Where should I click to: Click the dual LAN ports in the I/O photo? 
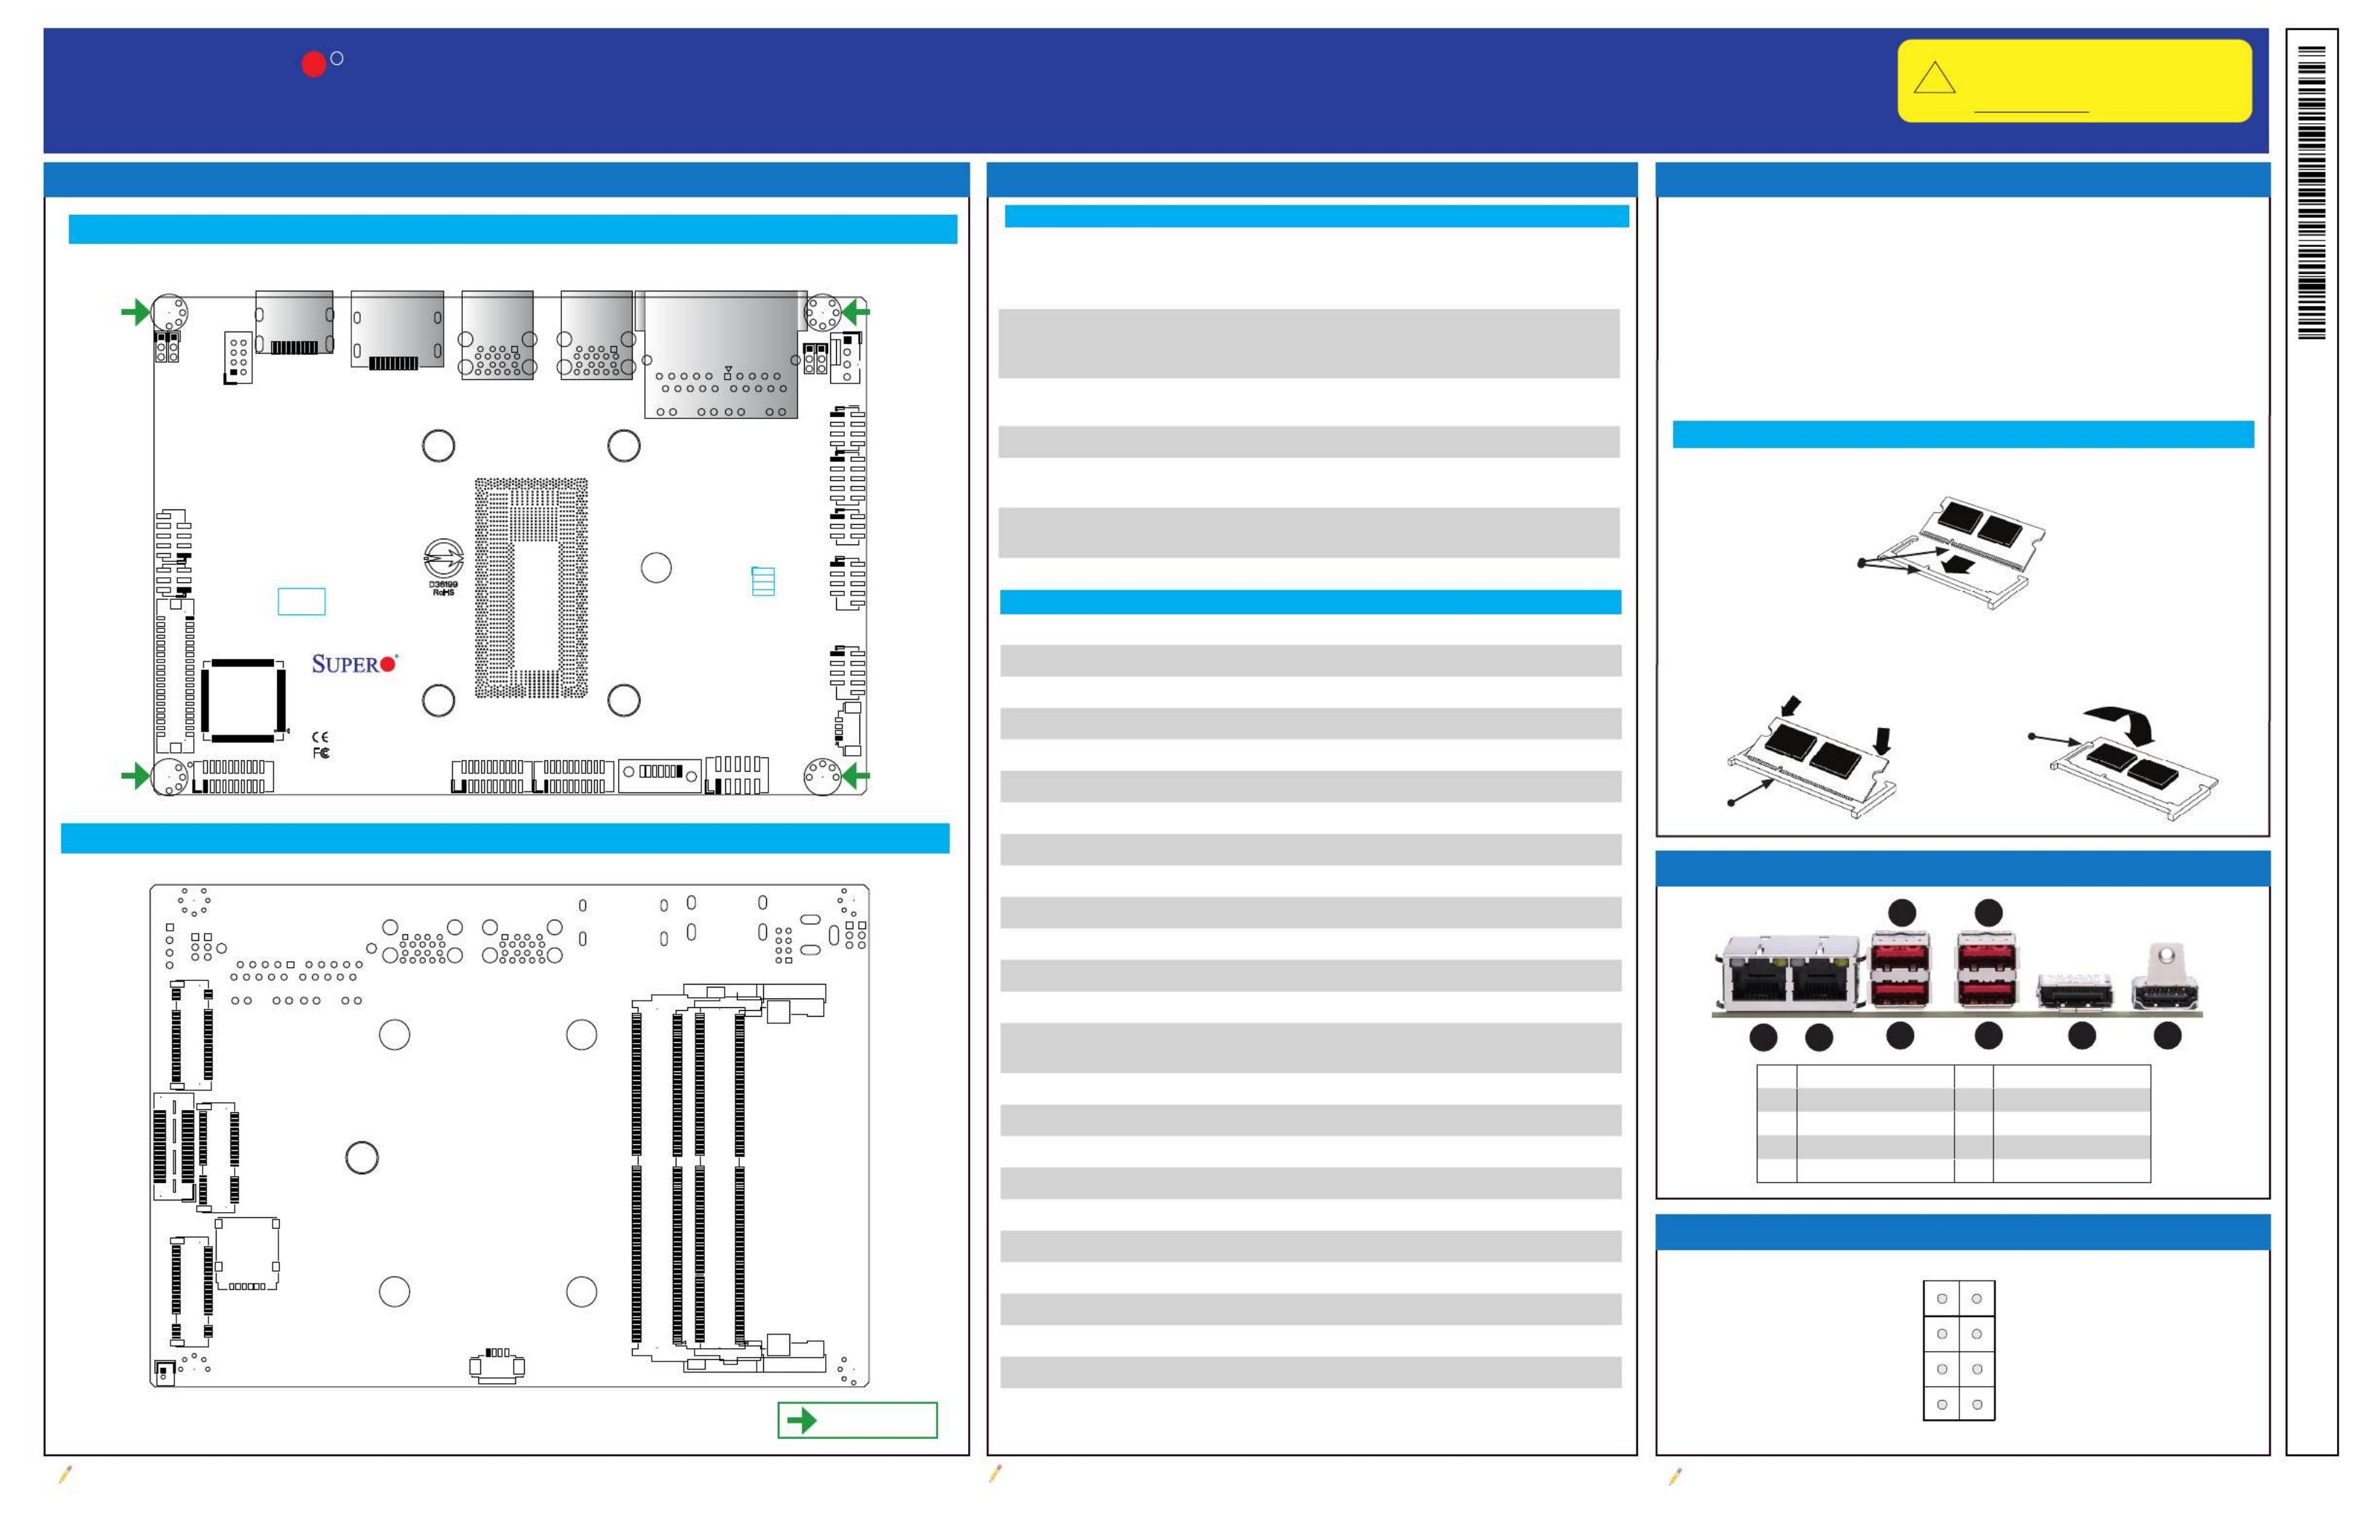point(1790,975)
